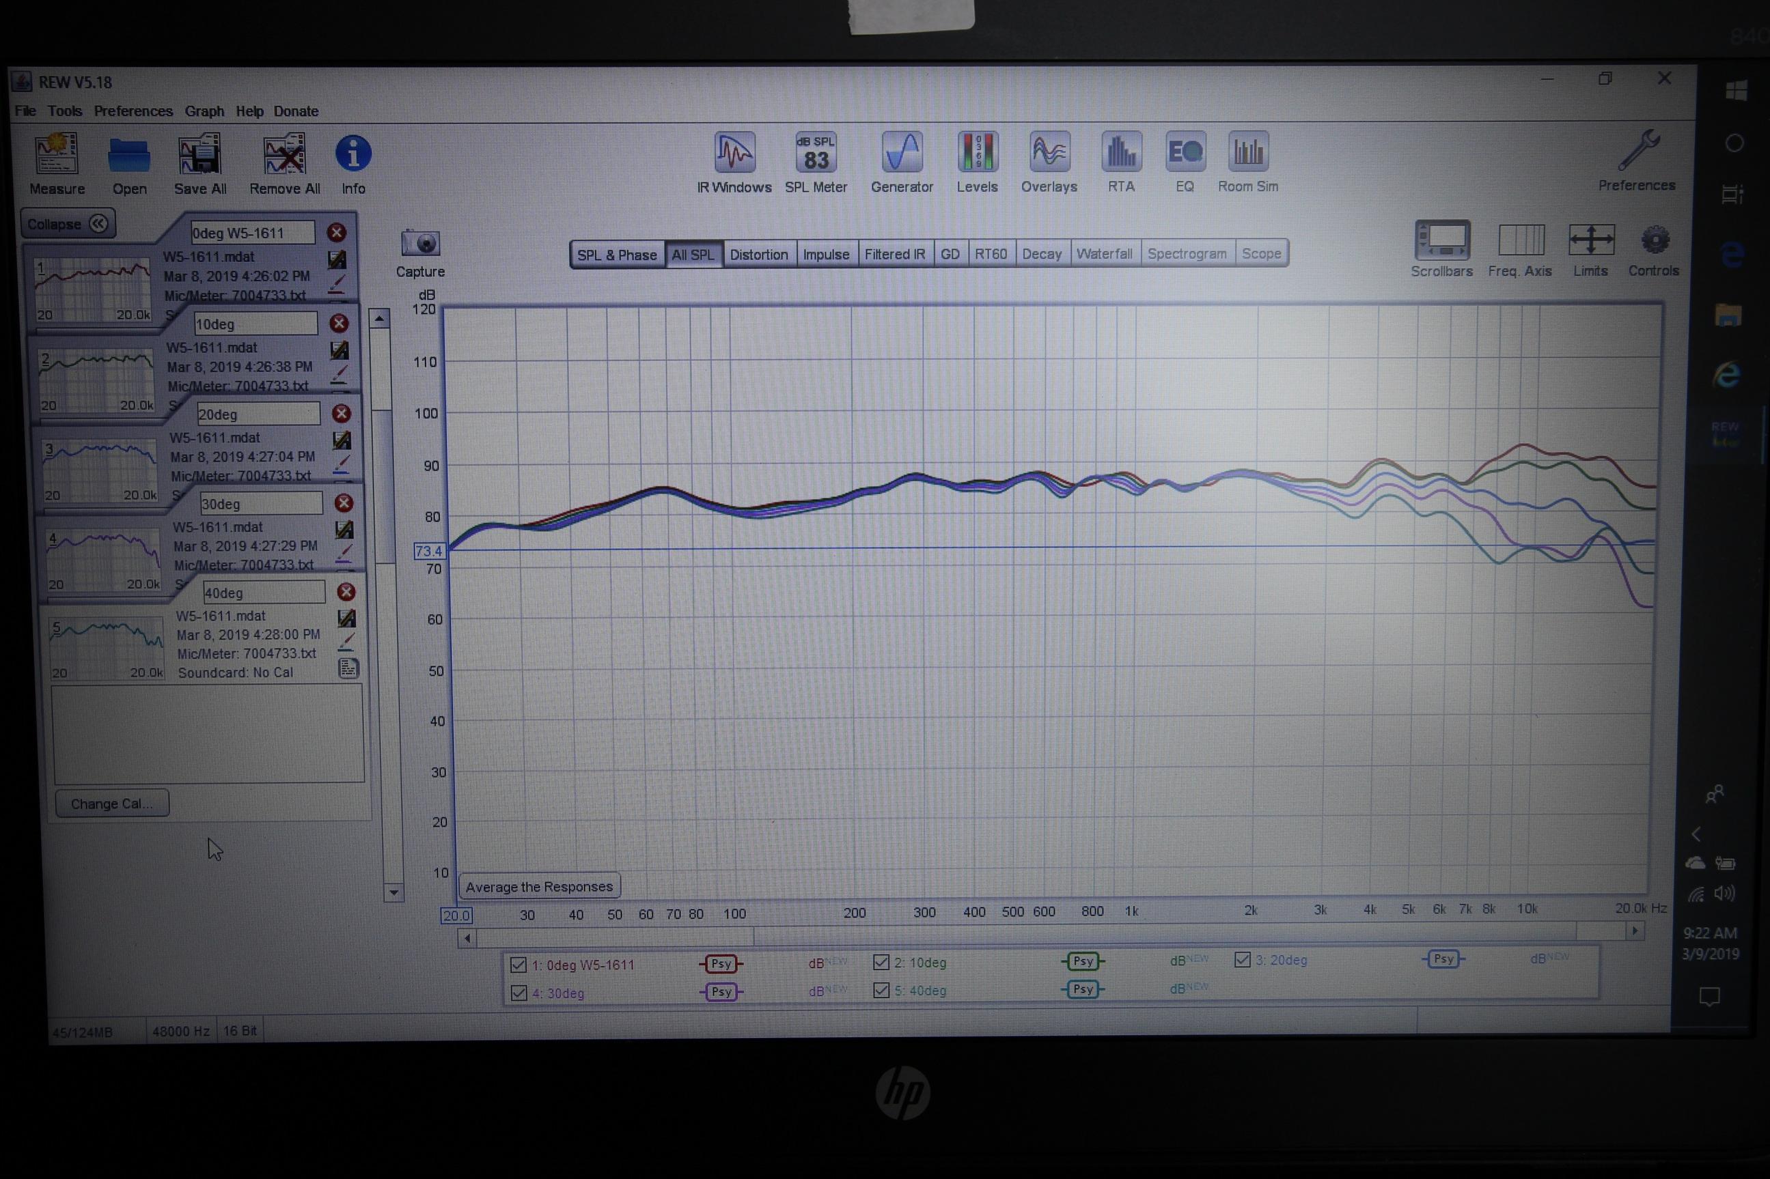Open the Info panel icon
The height and width of the screenshot is (1179, 1770).
click(352, 154)
